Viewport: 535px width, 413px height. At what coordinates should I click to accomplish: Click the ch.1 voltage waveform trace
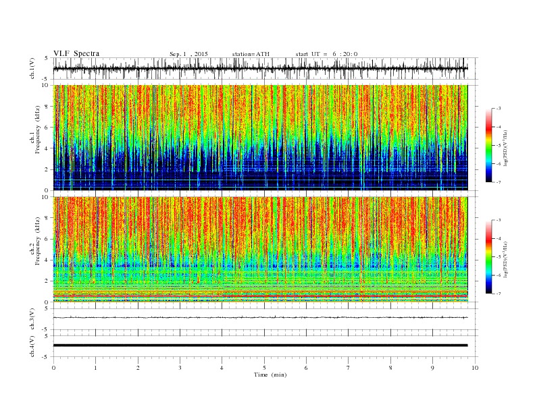pos(260,68)
